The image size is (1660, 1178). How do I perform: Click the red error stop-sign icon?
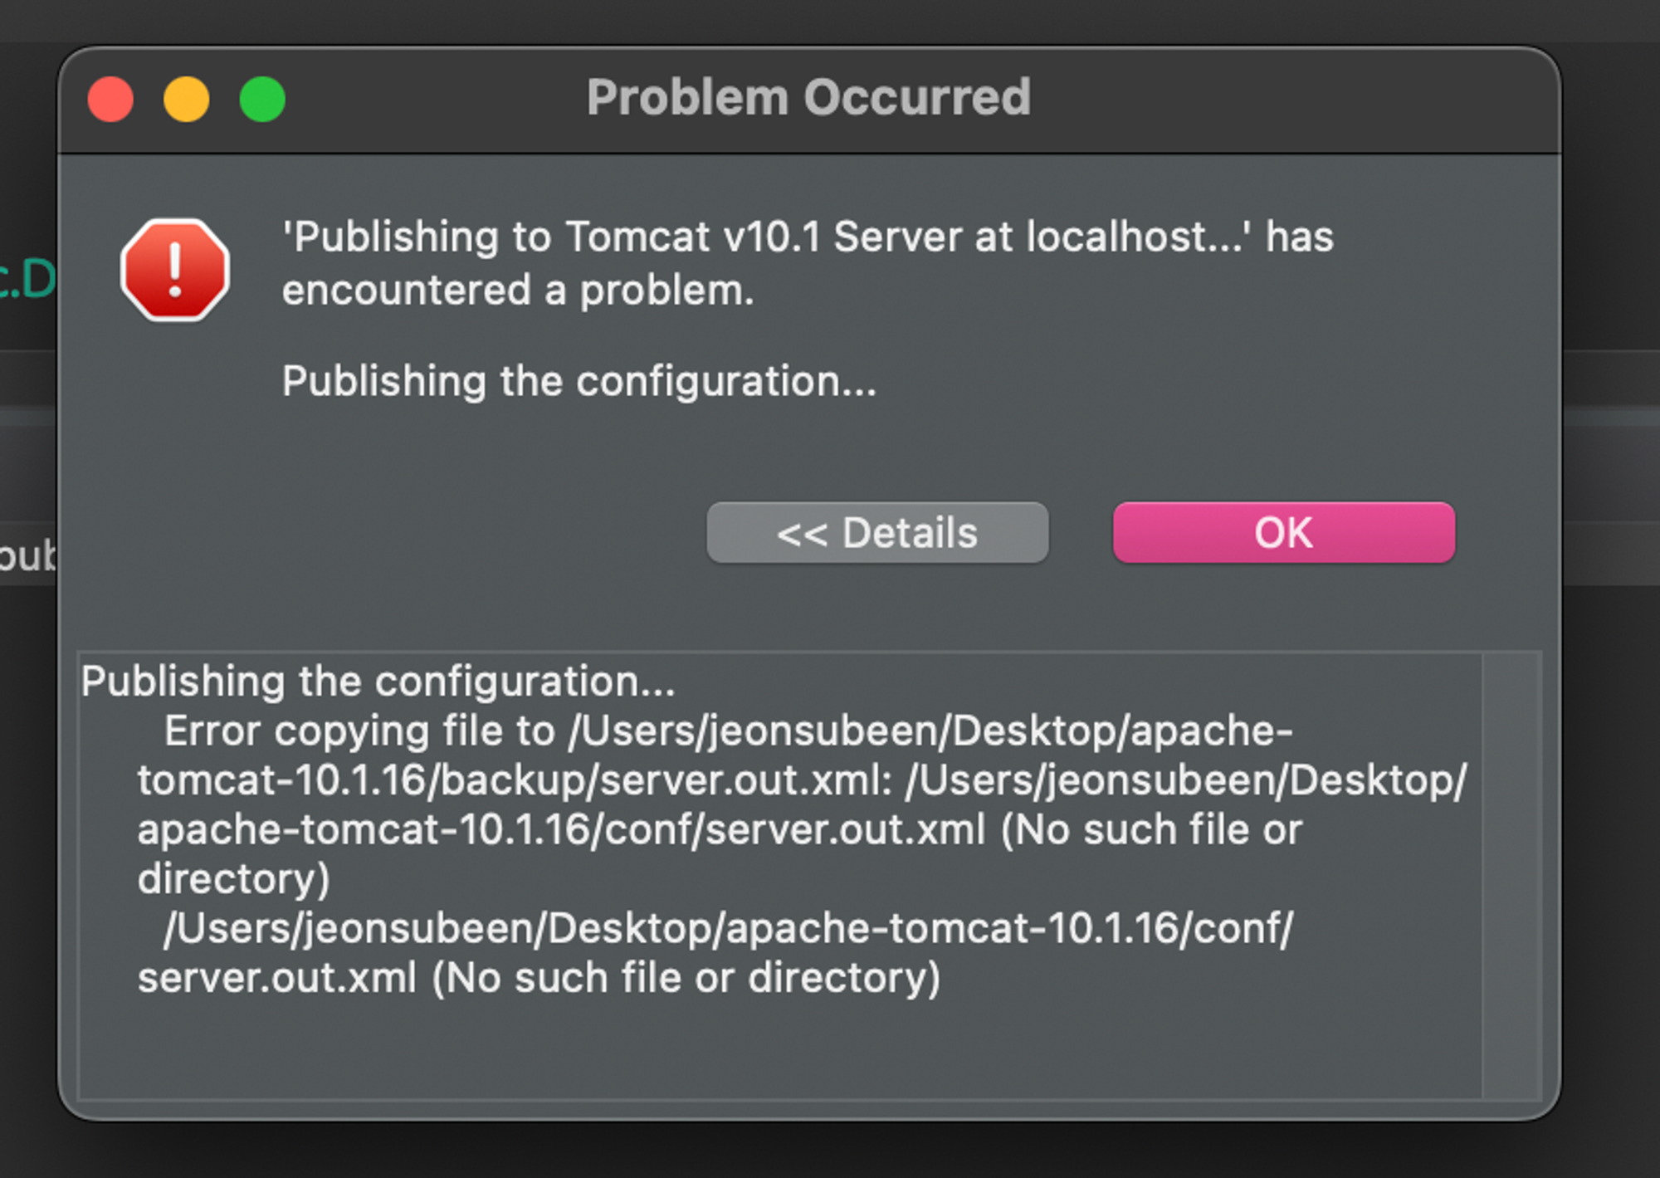[x=175, y=269]
